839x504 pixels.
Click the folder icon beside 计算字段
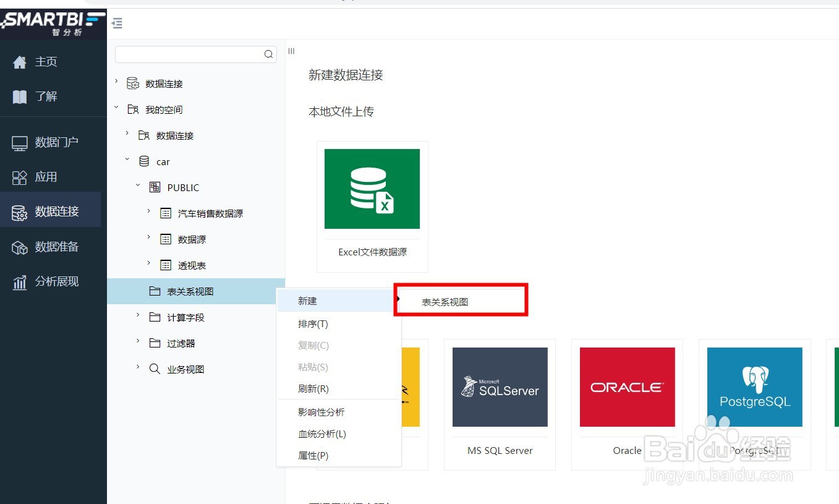point(155,317)
